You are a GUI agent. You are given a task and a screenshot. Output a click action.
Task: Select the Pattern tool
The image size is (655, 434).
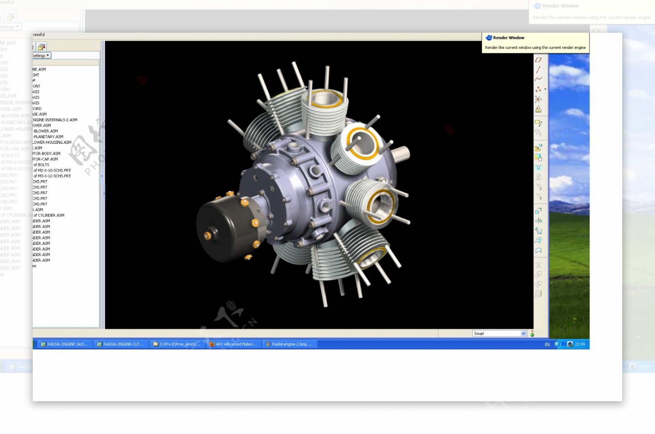[x=538, y=294]
